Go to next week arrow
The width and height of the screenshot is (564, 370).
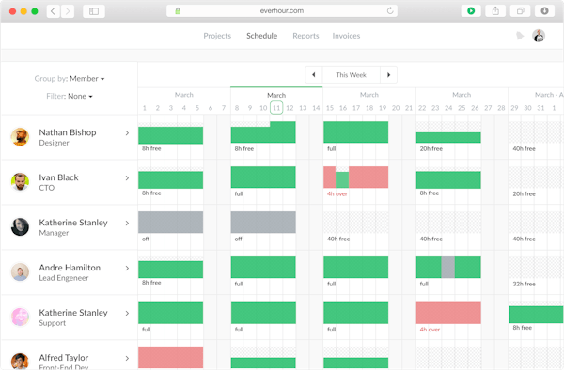tap(388, 75)
